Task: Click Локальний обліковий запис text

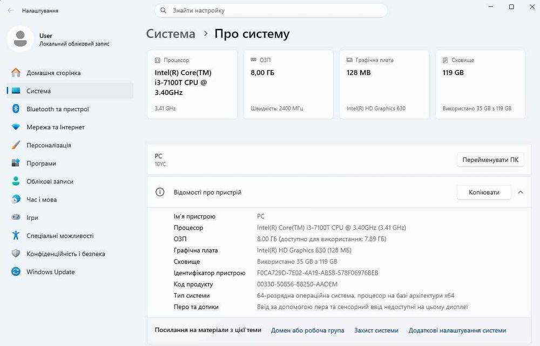Action: click(75, 44)
